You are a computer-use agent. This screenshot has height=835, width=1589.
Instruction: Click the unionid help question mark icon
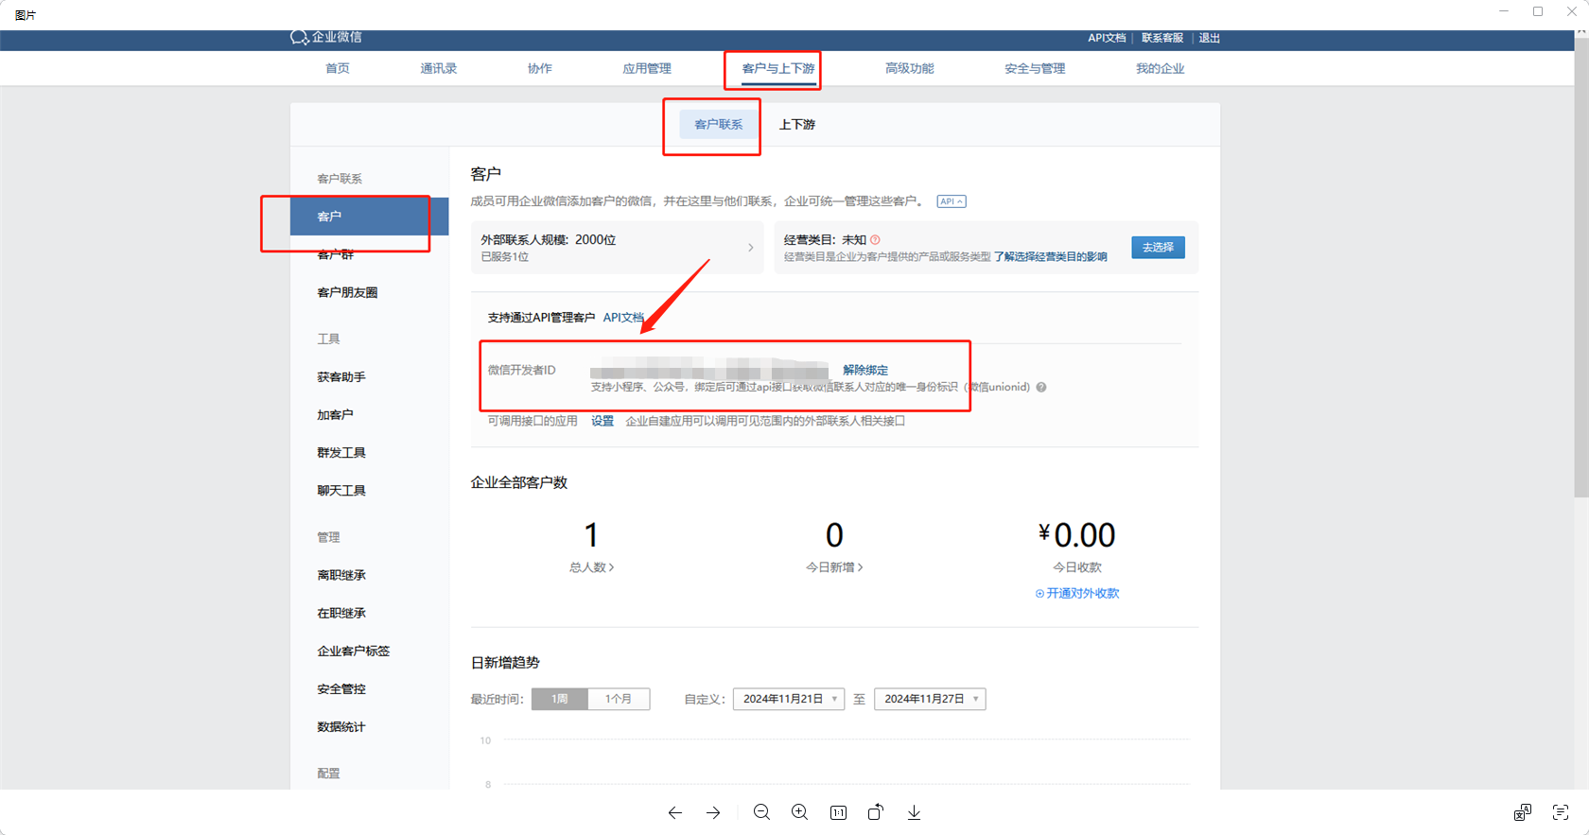coord(1041,387)
